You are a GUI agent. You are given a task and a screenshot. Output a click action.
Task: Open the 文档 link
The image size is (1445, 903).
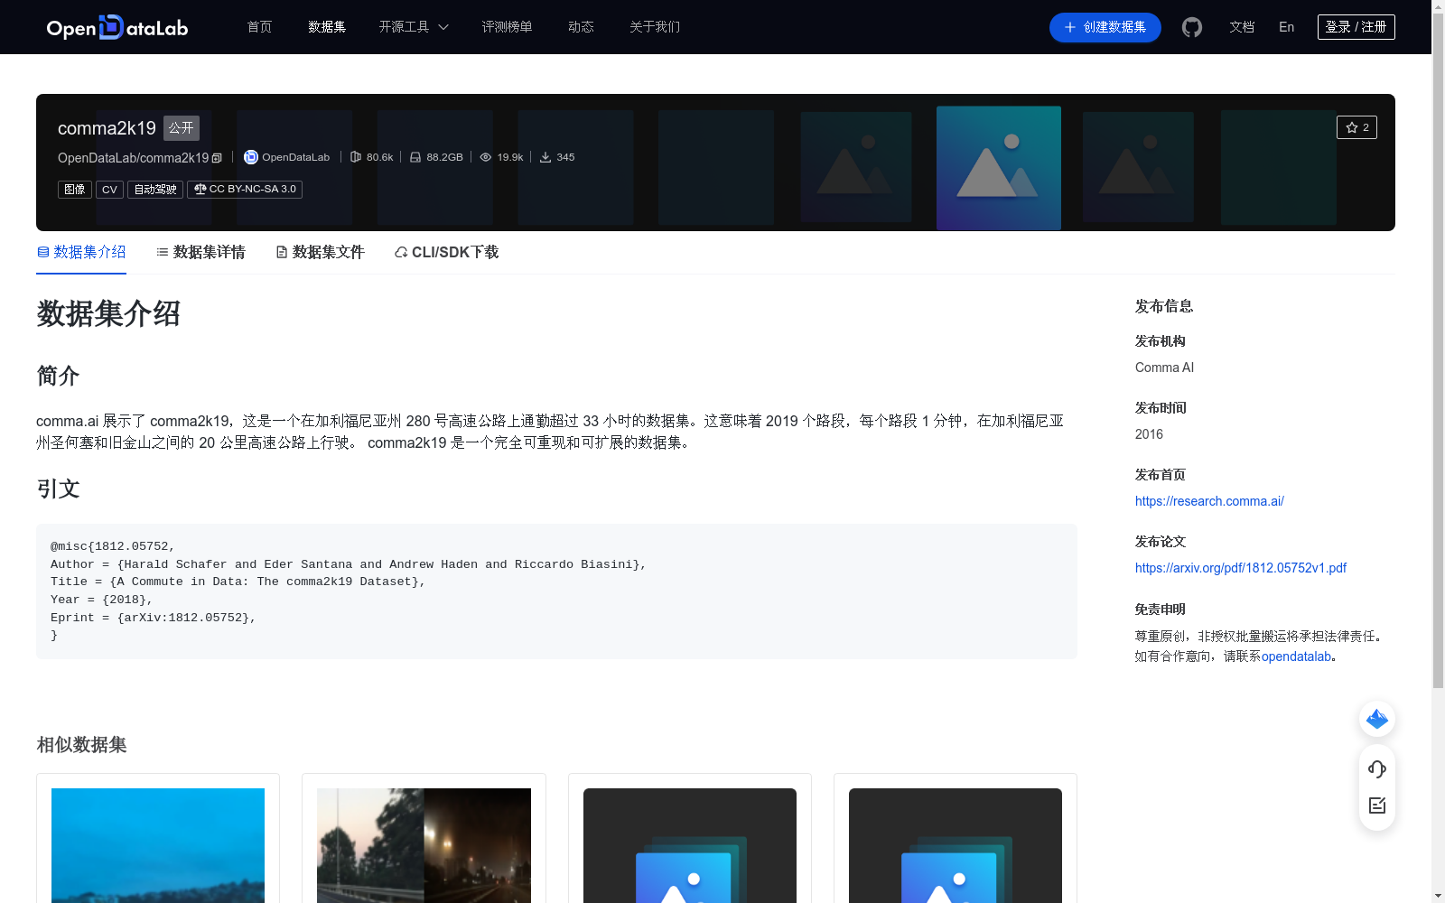[x=1242, y=27]
